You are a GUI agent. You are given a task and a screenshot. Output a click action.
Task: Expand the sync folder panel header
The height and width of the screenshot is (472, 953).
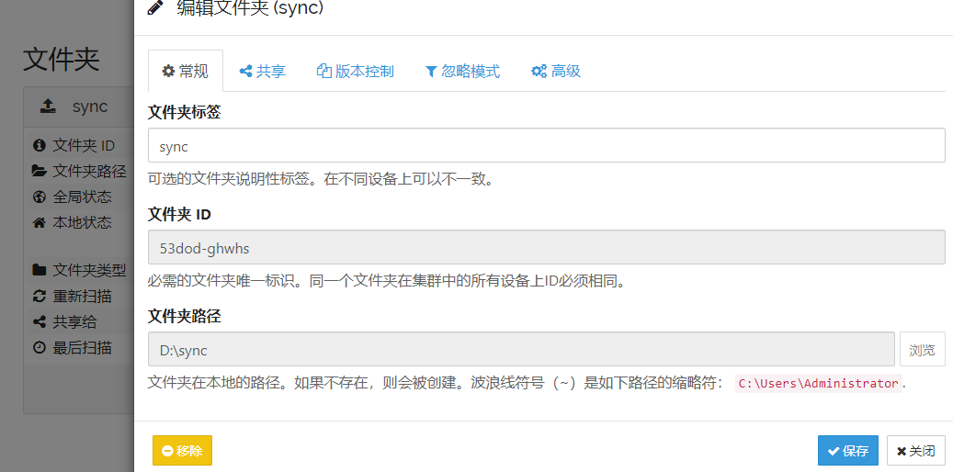pos(78,107)
